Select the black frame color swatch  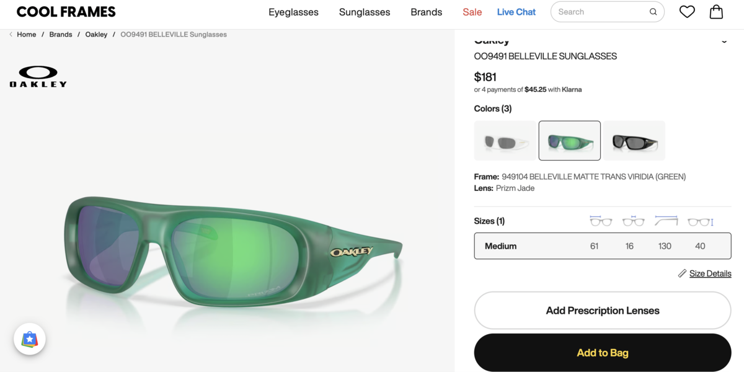tap(634, 141)
